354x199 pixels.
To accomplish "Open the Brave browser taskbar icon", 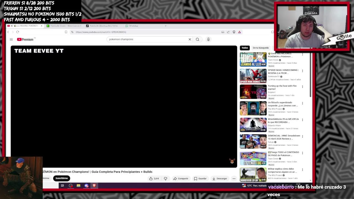I will click(94, 186).
